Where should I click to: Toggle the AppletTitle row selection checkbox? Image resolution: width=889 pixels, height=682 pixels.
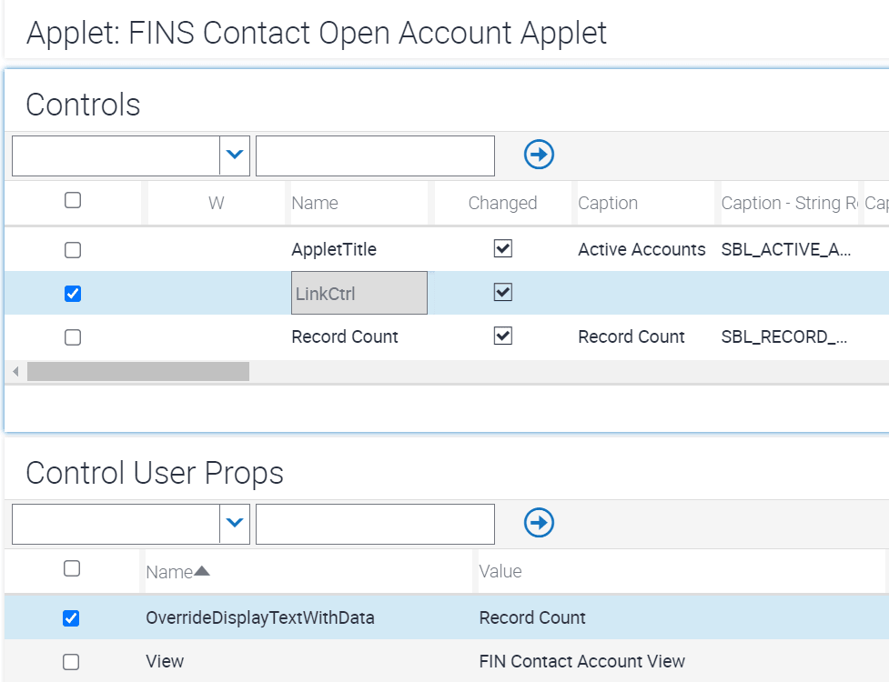click(73, 250)
